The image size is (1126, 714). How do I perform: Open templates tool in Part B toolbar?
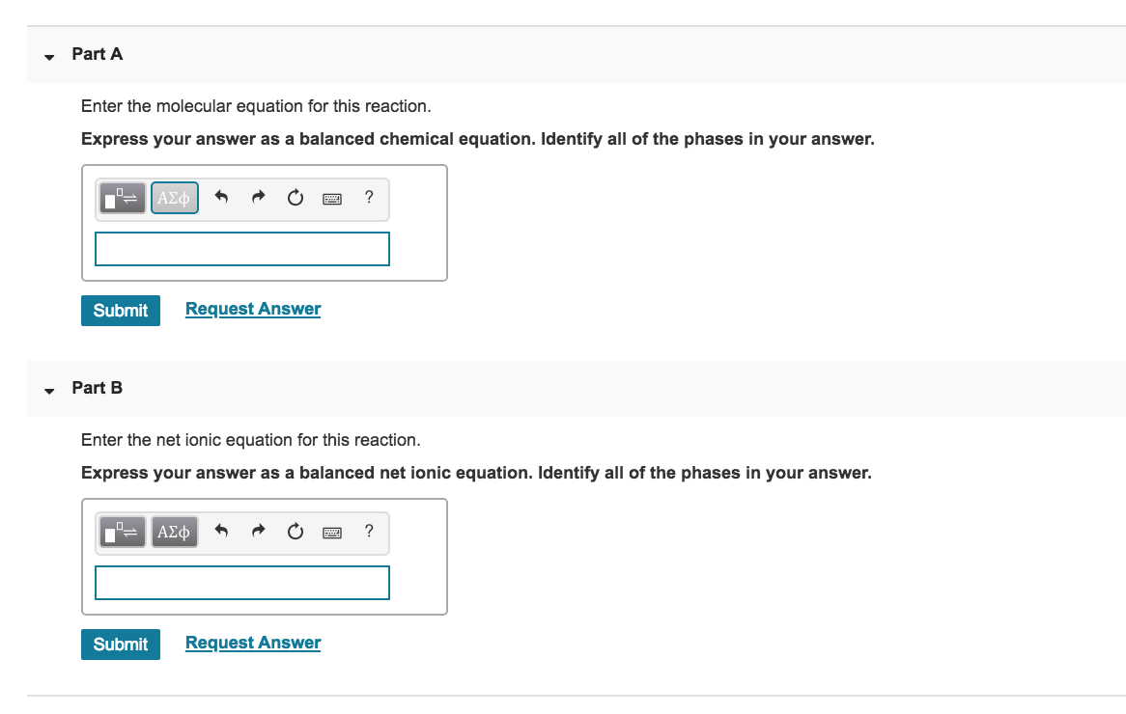(x=122, y=532)
